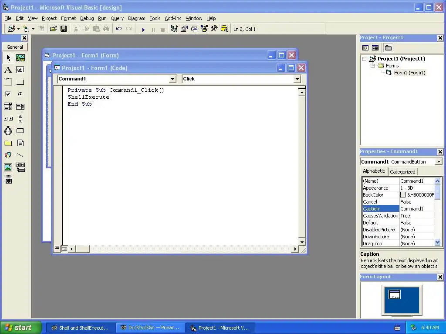Image resolution: width=446 pixels, height=334 pixels.
Task: Open the Add-Ins menu
Action: click(x=173, y=18)
